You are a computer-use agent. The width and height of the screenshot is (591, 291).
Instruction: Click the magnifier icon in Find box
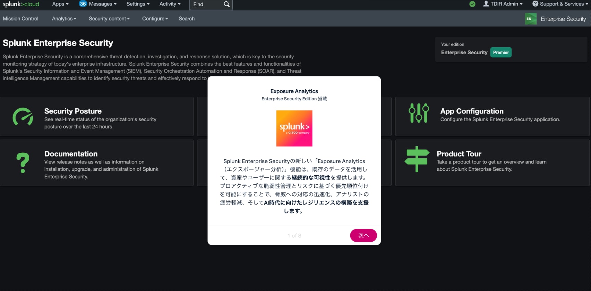pyautogui.click(x=226, y=4)
